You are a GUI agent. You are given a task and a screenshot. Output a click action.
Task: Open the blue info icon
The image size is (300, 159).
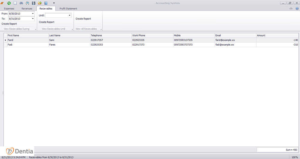(297, 9)
